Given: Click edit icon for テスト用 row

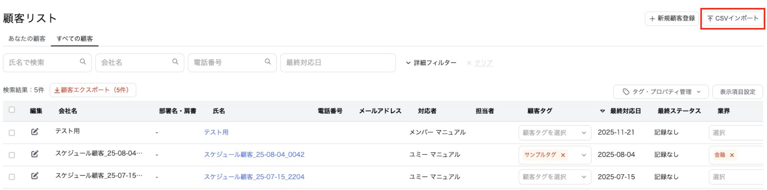Looking at the screenshot, I should [x=35, y=132].
